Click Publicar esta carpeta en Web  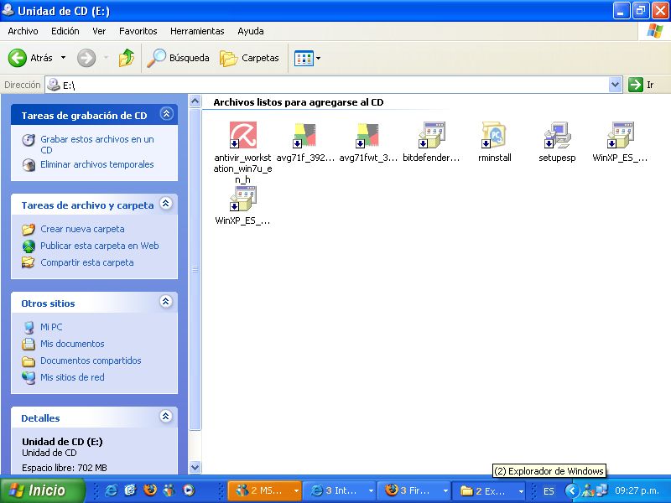click(99, 246)
